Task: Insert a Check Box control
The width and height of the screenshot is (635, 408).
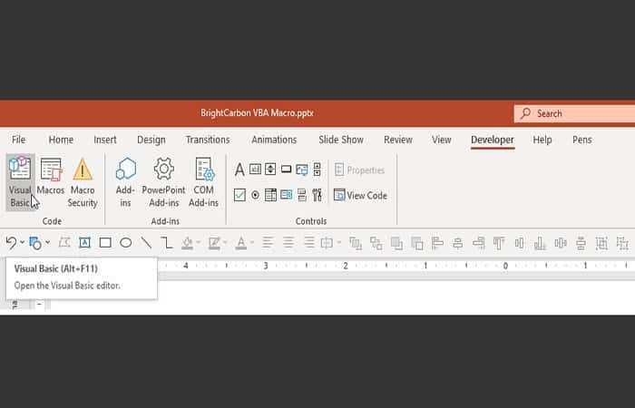Action: tap(239, 195)
